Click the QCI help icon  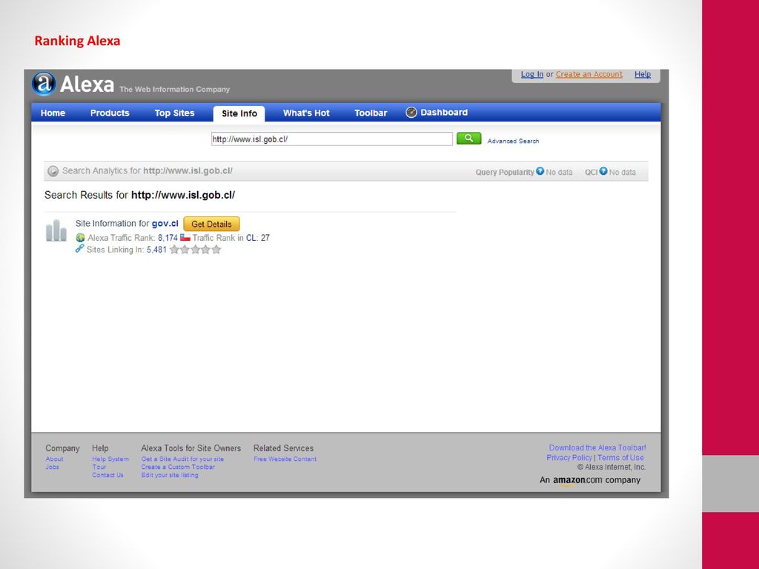603,171
